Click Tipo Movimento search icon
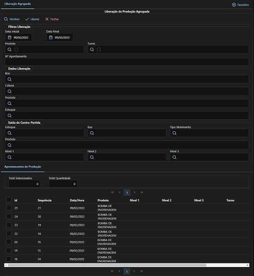Screen dimensions: 254x276 (x=174, y=133)
